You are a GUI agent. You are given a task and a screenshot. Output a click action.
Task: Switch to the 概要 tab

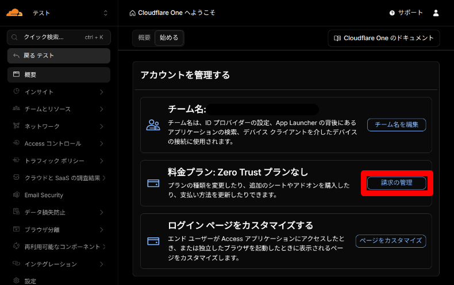coord(144,38)
